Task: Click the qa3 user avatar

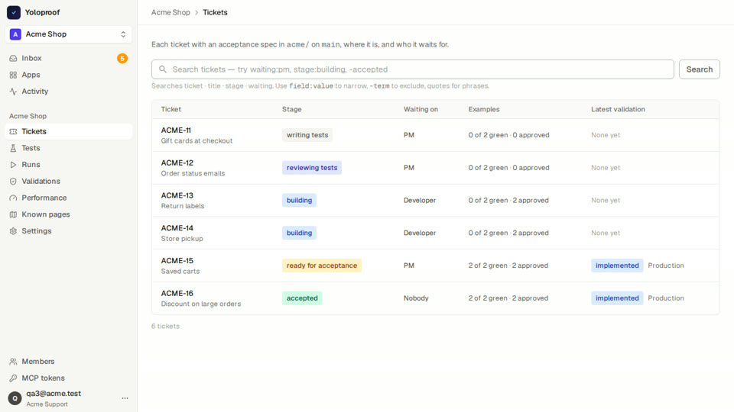Action: click(x=15, y=398)
